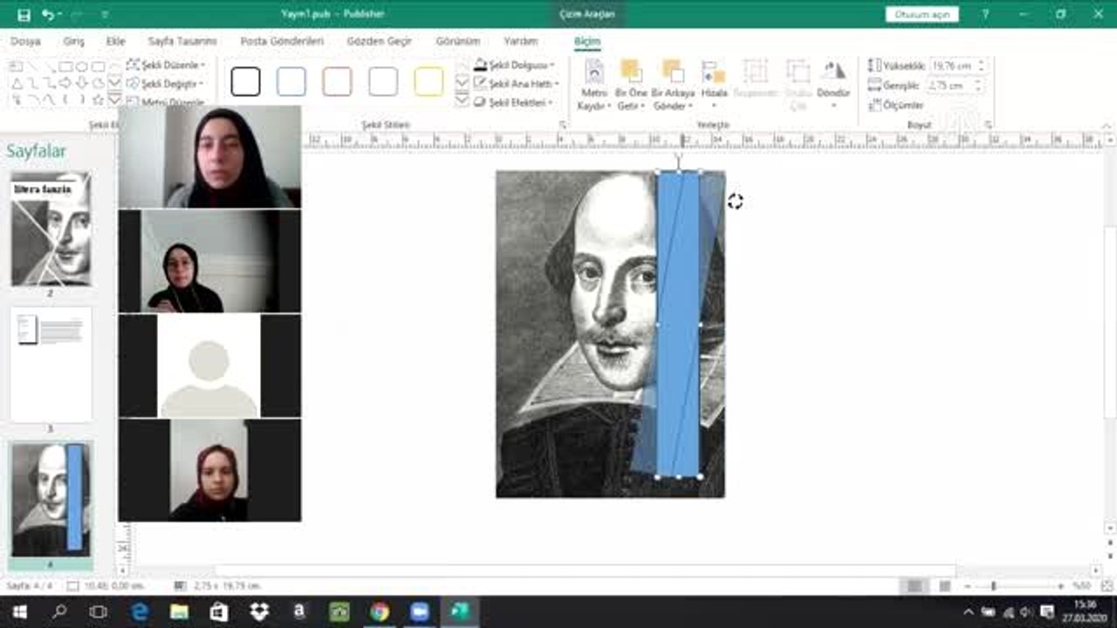Apply the orange outline shape style
Screen dimensions: 1117x628
[337, 82]
